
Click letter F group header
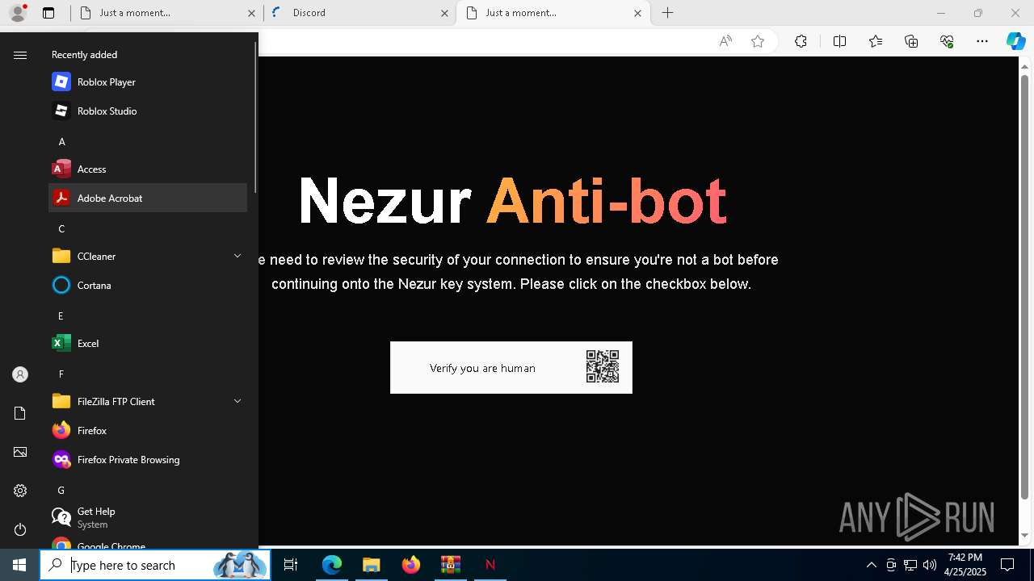[x=61, y=374]
